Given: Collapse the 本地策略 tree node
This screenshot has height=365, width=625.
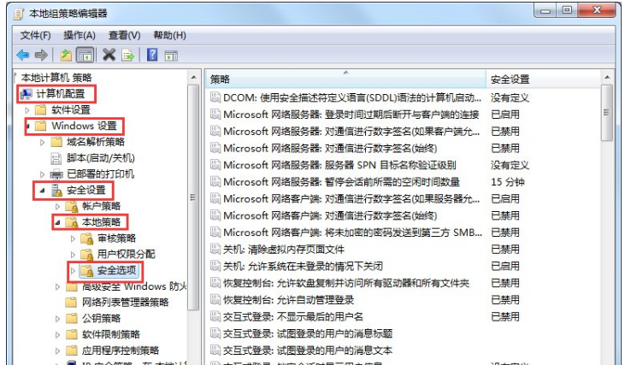Looking at the screenshot, I should 57,222.
